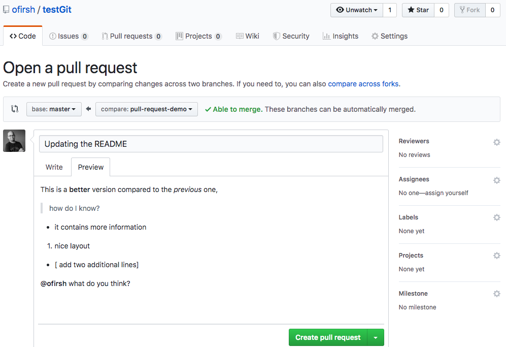The width and height of the screenshot is (506, 347).
Task: Click the Reviewers gear icon
Action: 496,142
